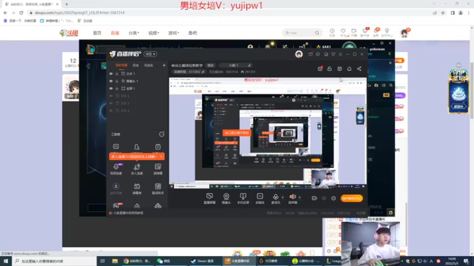Open the first toolbox icon in top row
The image size is (474, 266).
pos(116,147)
